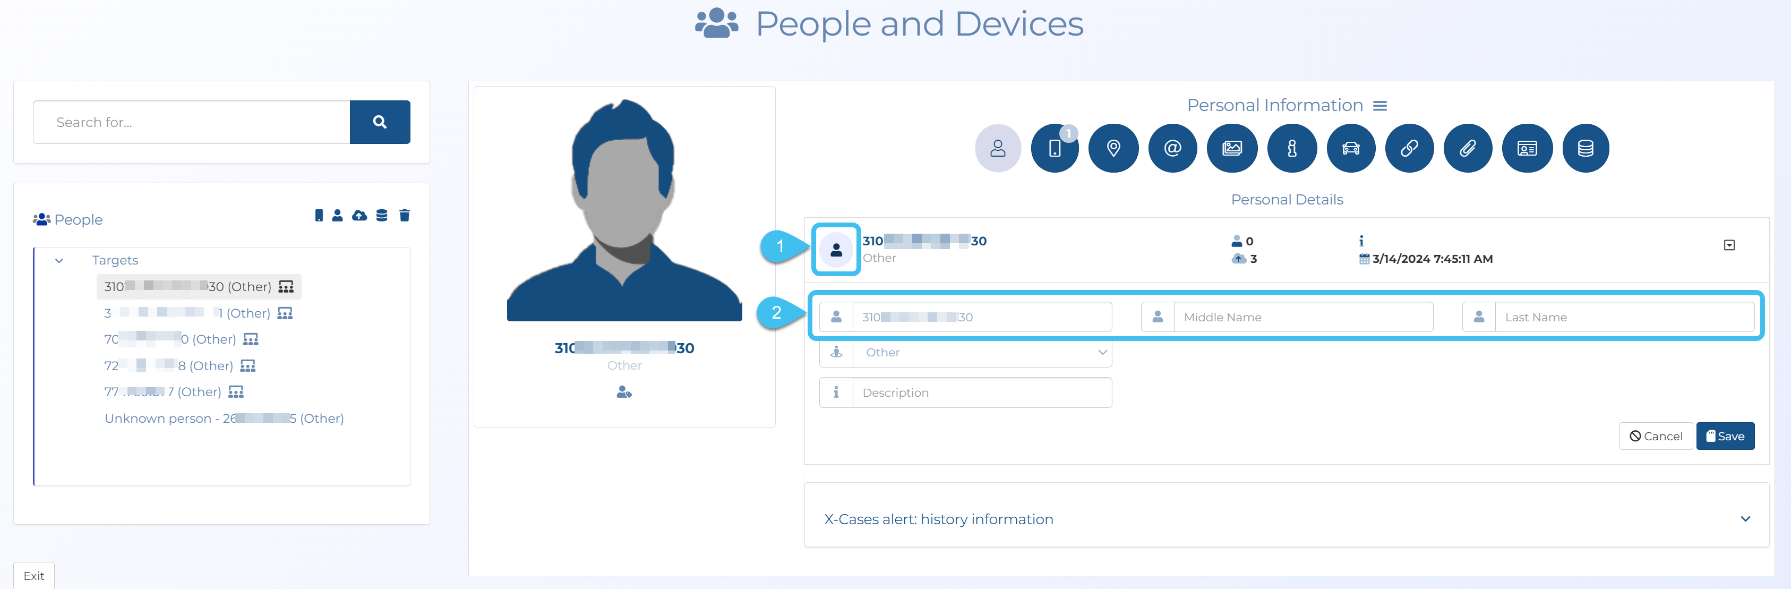Open the vehicles car icon tab
Screen dimensions: 1791x589
(x=1350, y=148)
